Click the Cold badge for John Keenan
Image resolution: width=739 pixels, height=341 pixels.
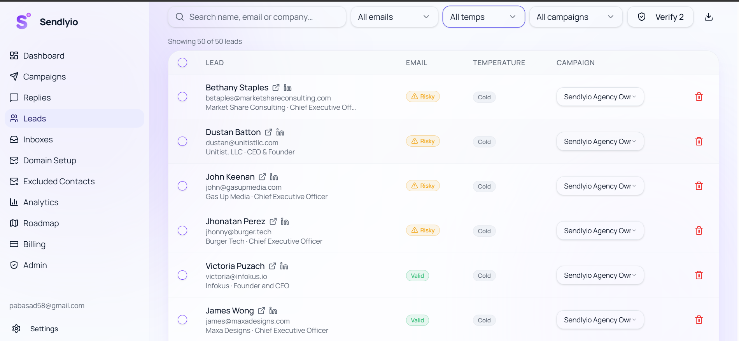484,186
